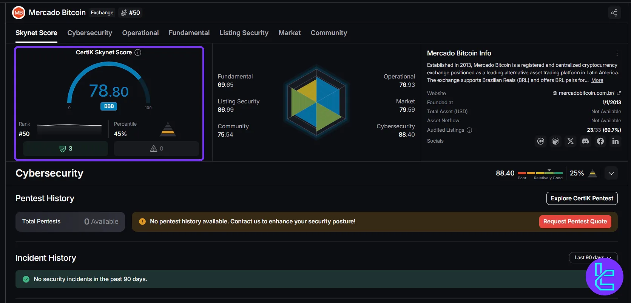Click the info icon next to Audited Listings
Image resolution: width=631 pixels, height=303 pixels.
pyautogui.click(x=469, y=130)
